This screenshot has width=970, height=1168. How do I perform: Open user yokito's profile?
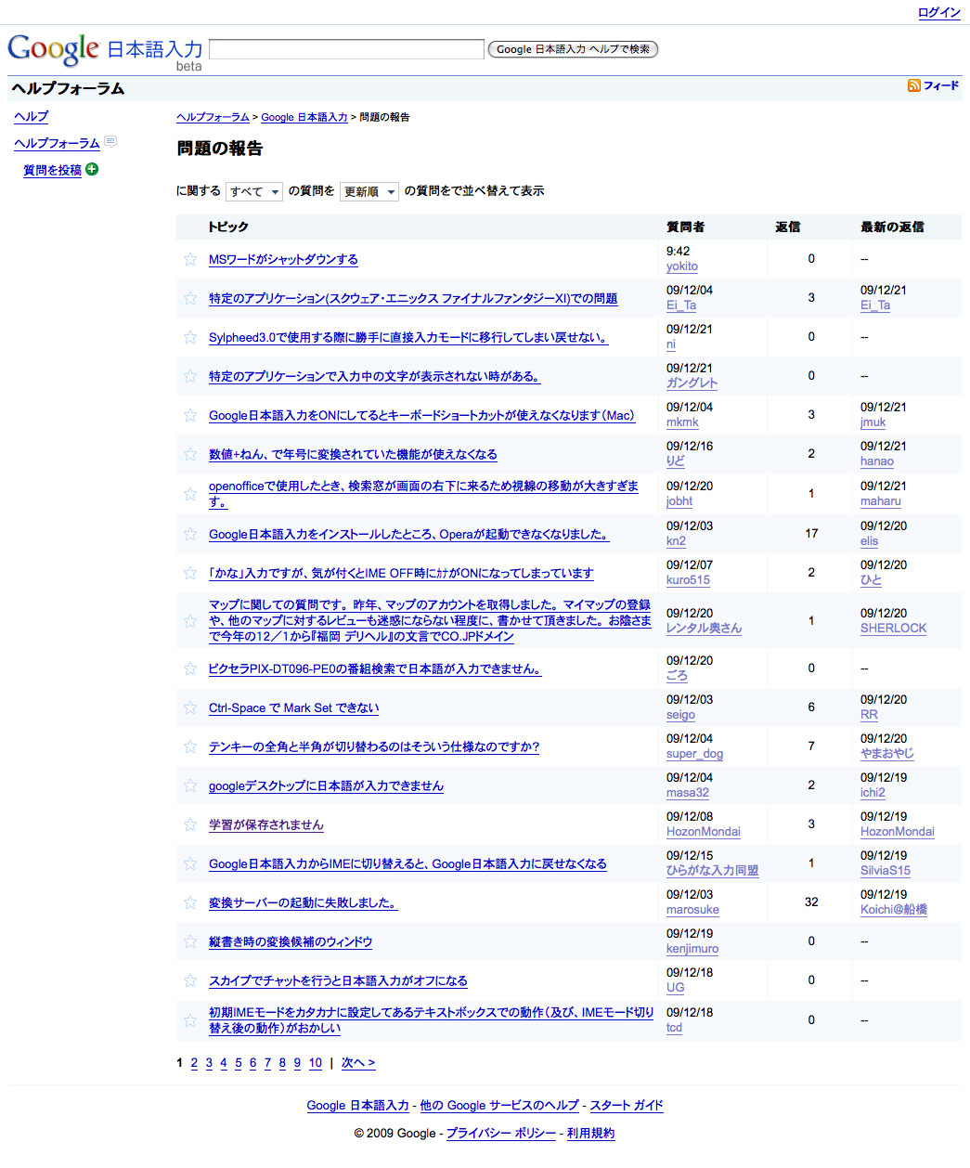coord(682,266)
